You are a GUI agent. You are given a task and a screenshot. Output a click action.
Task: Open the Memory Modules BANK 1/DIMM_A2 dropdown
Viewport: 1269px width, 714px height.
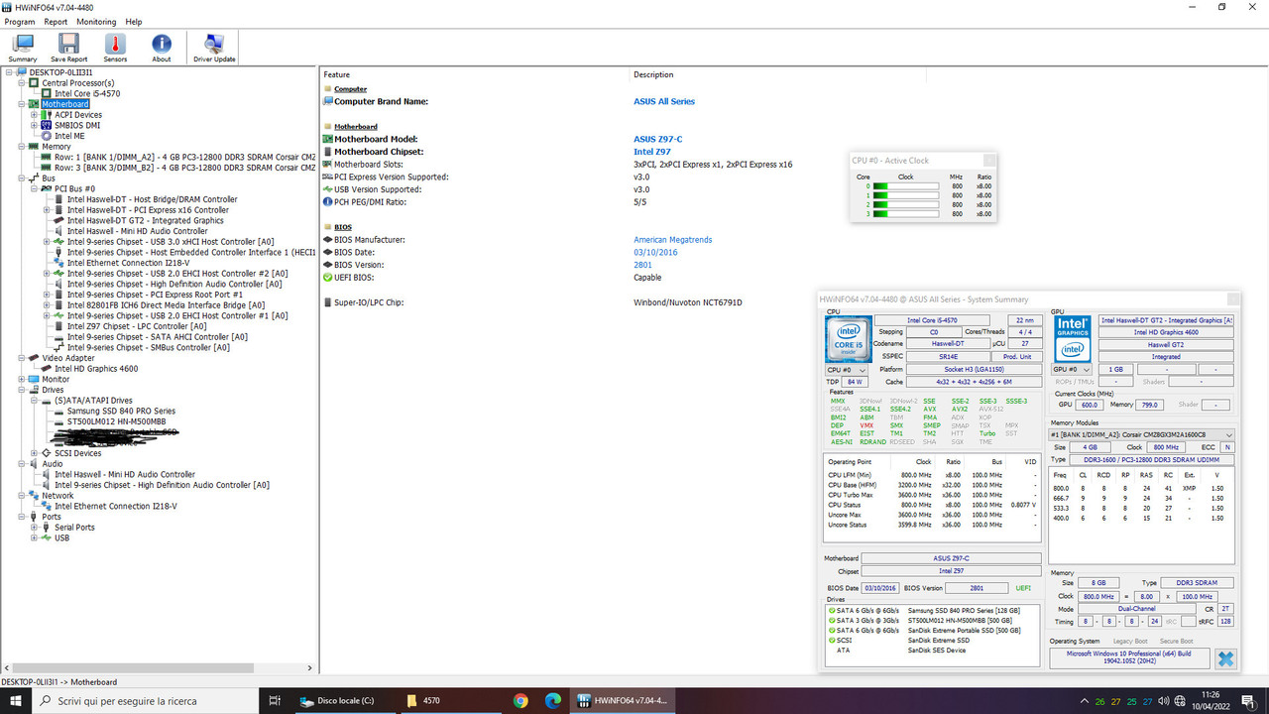pyautogui.click(x=1142, y=434)
